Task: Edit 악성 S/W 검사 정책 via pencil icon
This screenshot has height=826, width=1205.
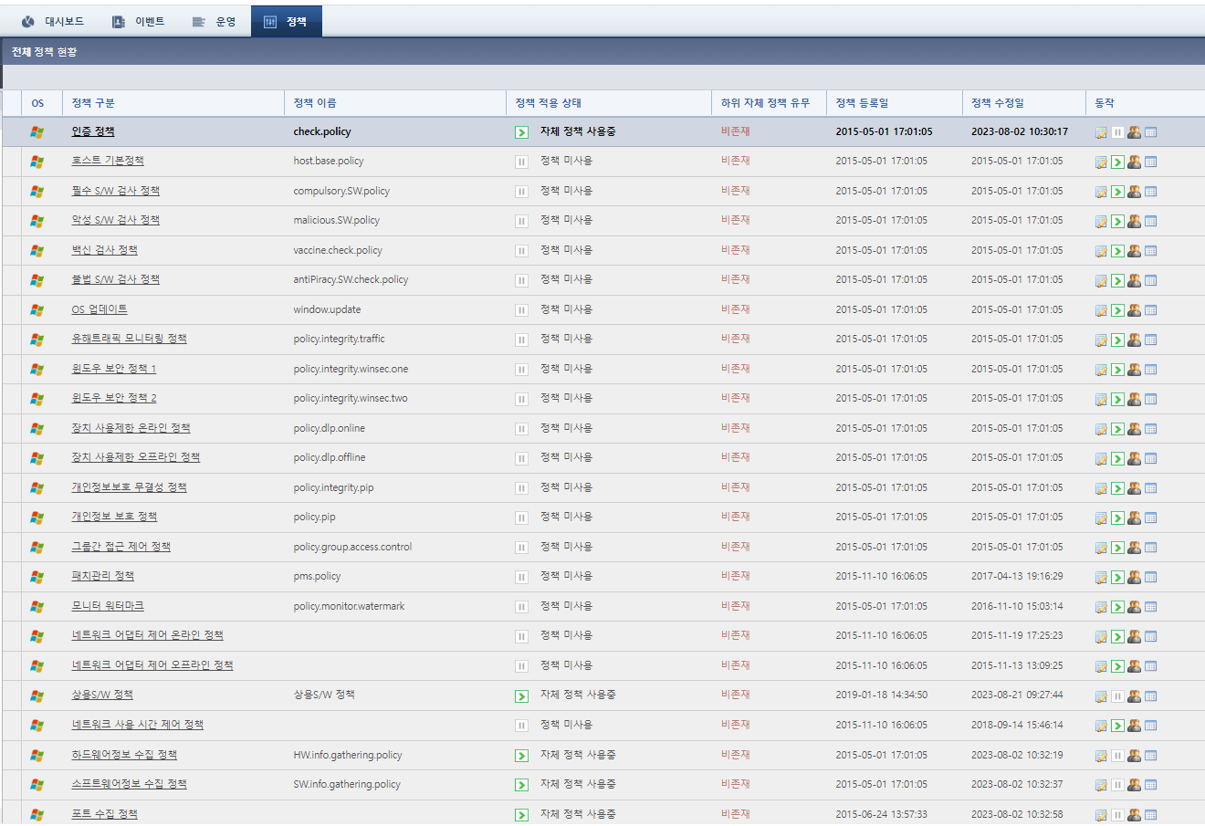Action: pyautogui.click(x=1101, y=222)
